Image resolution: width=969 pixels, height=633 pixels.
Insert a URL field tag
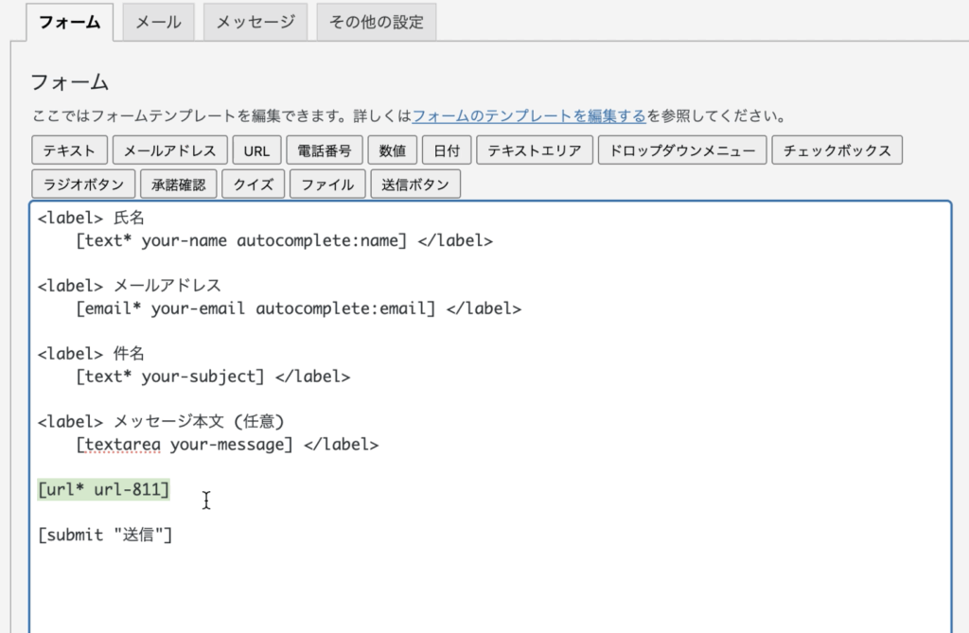tap(256, 150)
